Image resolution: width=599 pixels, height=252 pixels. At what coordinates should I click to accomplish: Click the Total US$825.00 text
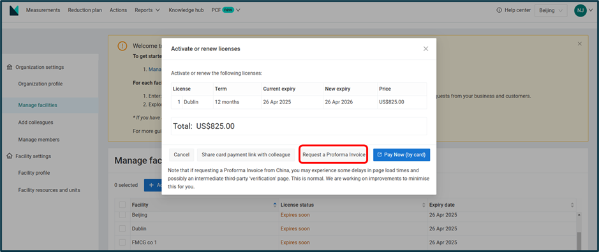point(204,126)
